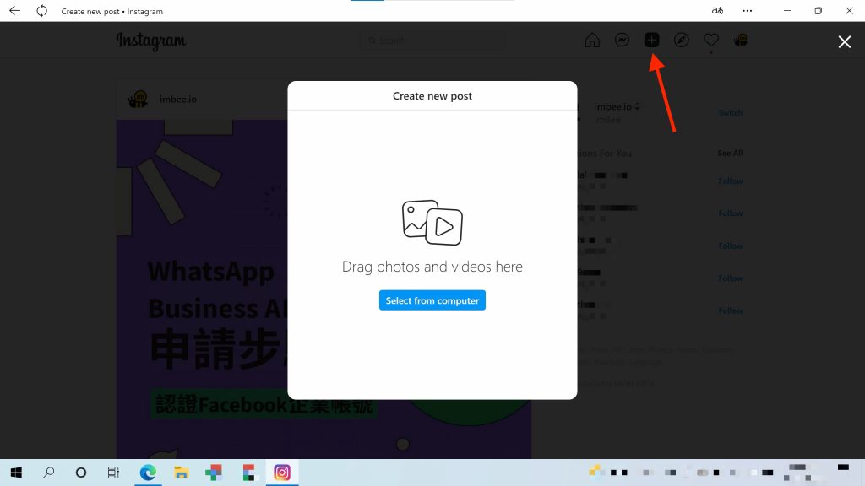Click the carousel dot on the post image
865x486 pixels.
403,444
